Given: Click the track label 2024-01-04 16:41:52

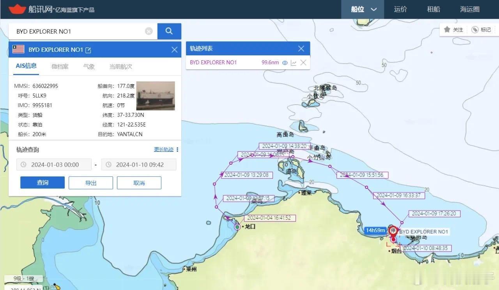Looking at the screenshot, I should point(270,218).
